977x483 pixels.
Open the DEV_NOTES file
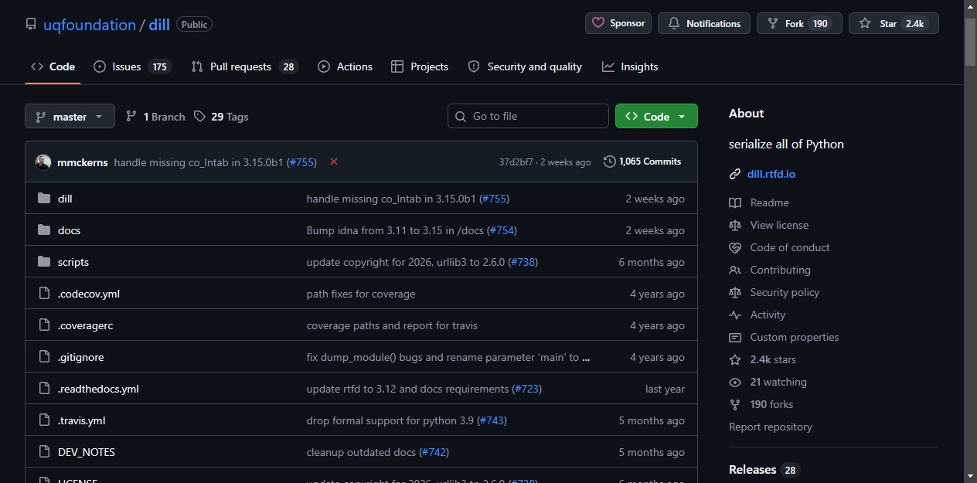coord(87,452)
